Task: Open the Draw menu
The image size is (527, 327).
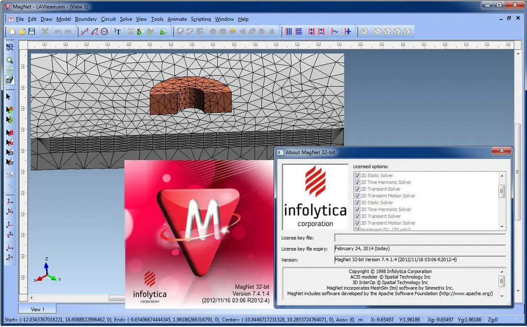Action: [x=46, y=19]
